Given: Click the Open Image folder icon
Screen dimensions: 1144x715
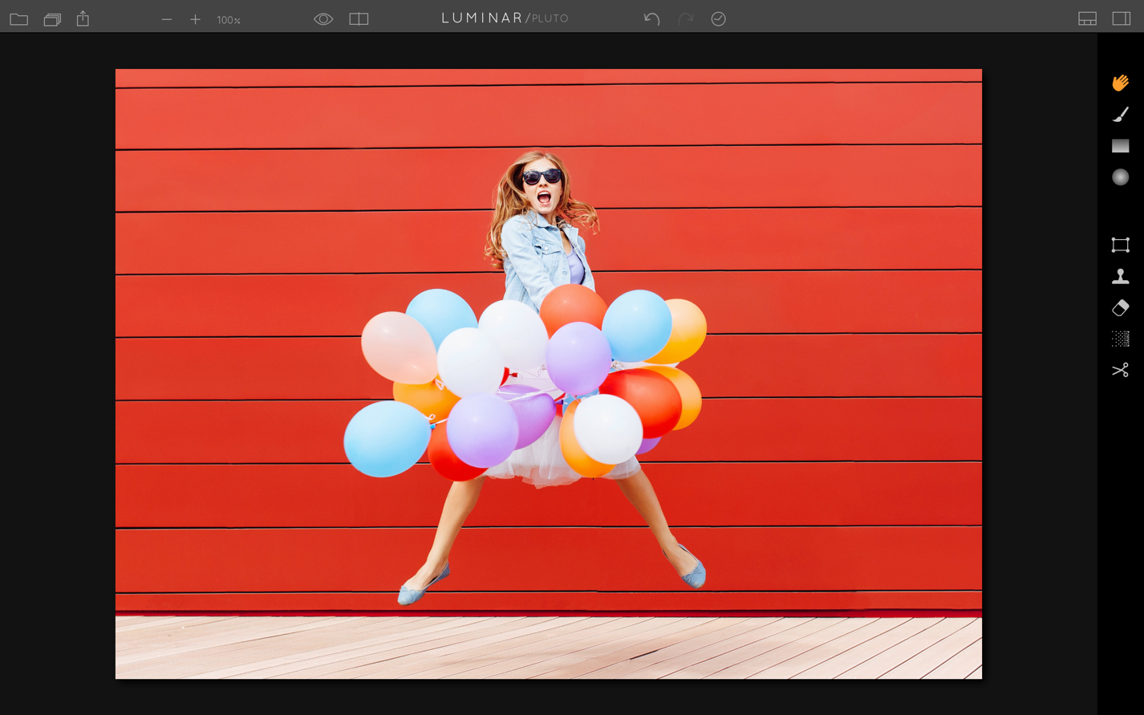Looking at the screenshot, I should 18,19.
